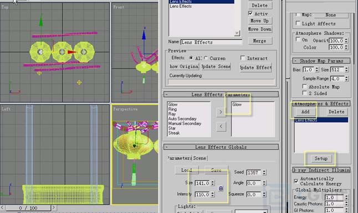Select Manual Secondary in the effects list
358x213 pixels.
point(185,123)
